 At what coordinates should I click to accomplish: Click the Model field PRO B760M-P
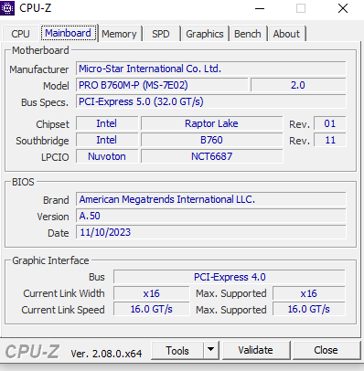point(162,85)
